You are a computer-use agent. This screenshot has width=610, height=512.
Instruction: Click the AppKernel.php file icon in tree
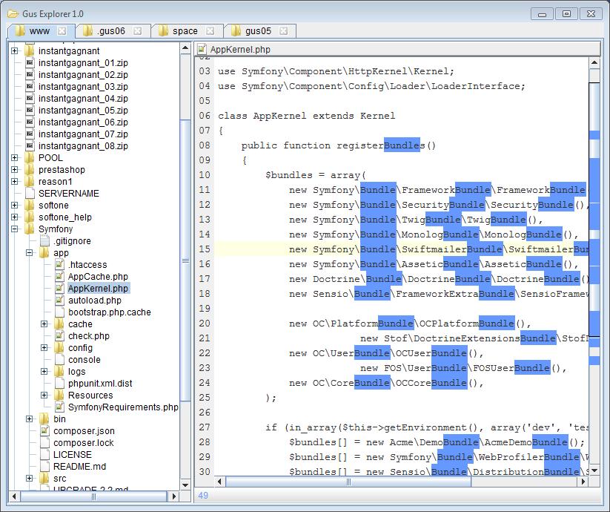(59, 289)
